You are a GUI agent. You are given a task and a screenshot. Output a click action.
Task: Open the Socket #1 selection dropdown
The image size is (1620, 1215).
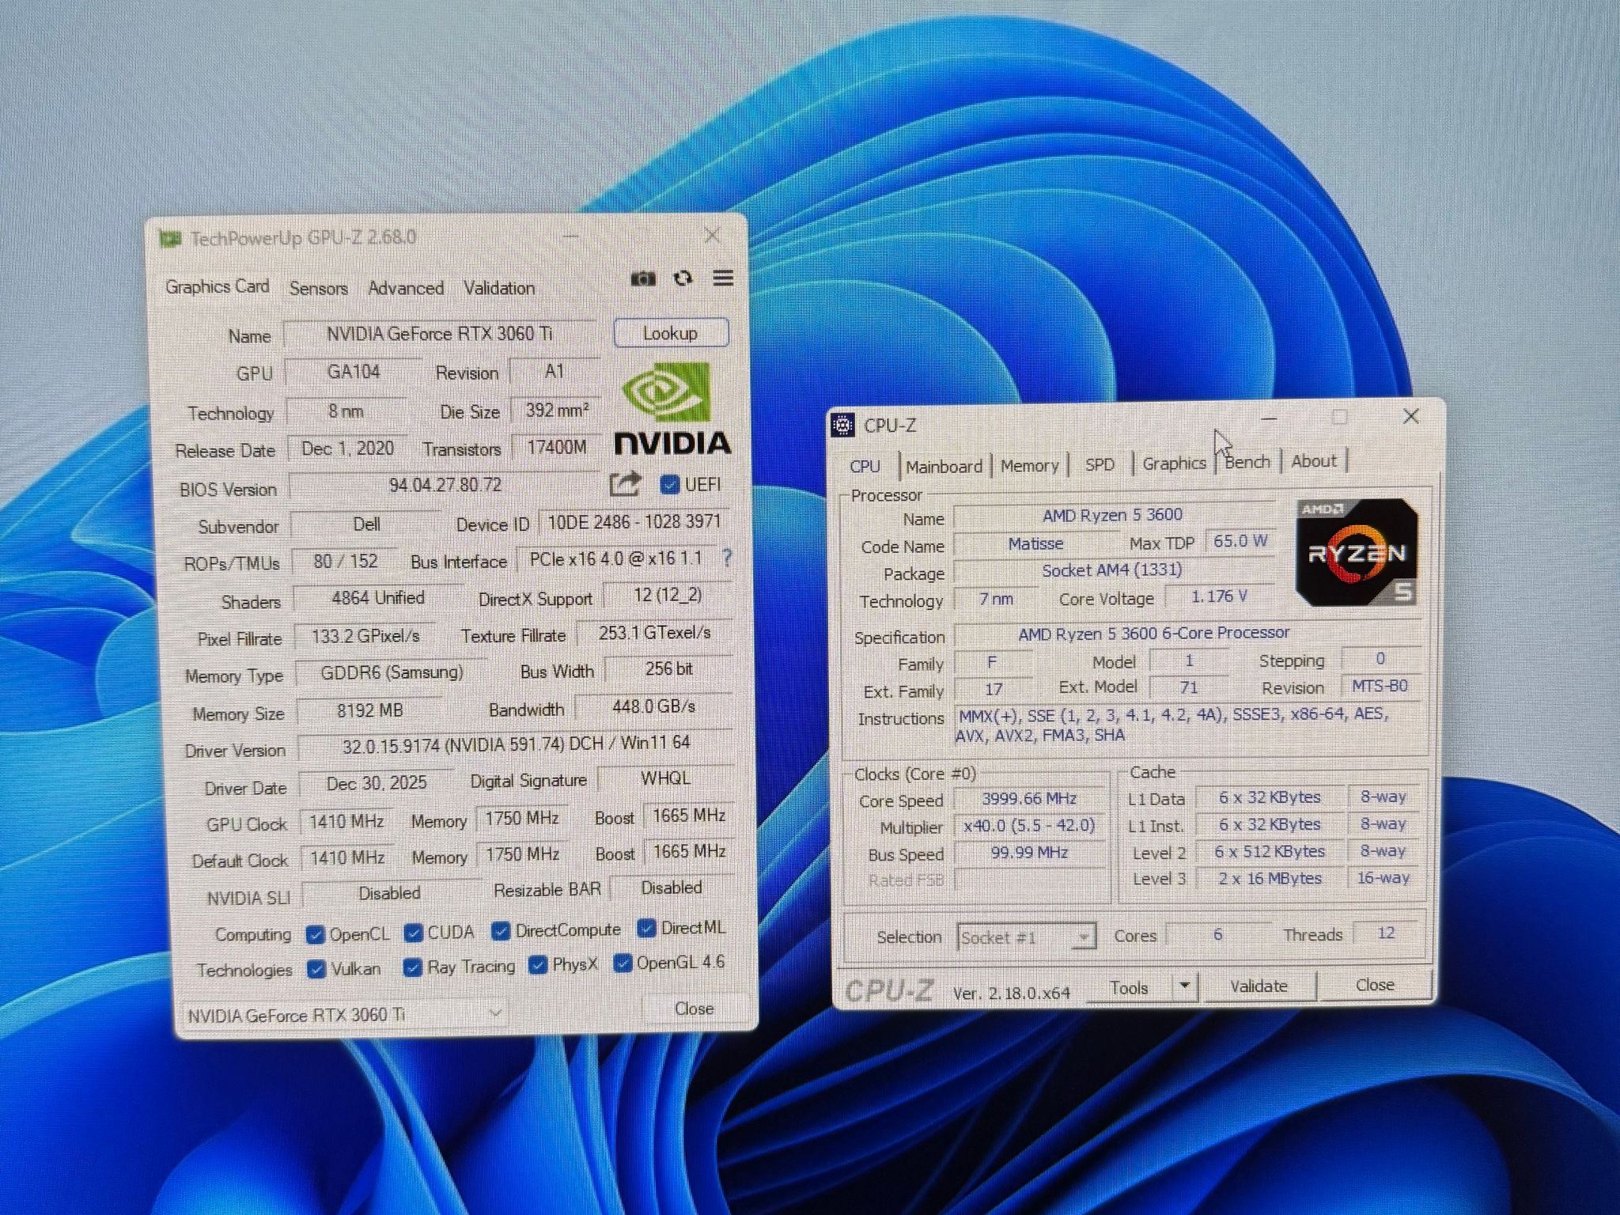point(1026,937)
